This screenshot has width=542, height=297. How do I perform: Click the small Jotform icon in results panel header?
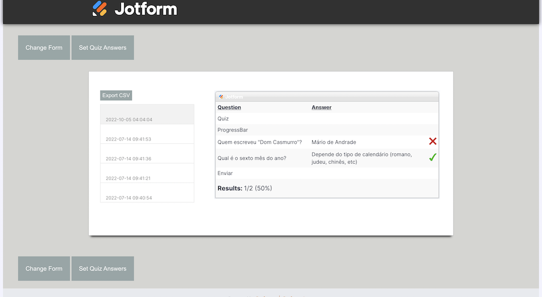point(221,97)
